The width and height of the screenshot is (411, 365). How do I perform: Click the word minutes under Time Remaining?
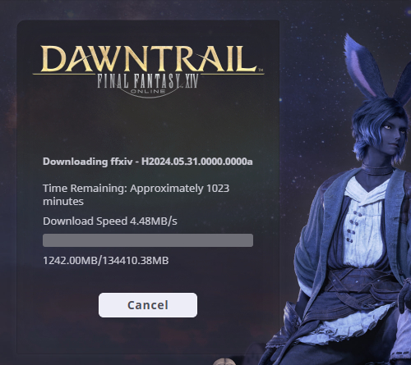(x=63, y=202)
